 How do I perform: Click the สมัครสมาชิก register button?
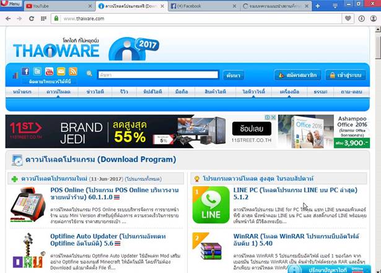(x=297, y=75)
